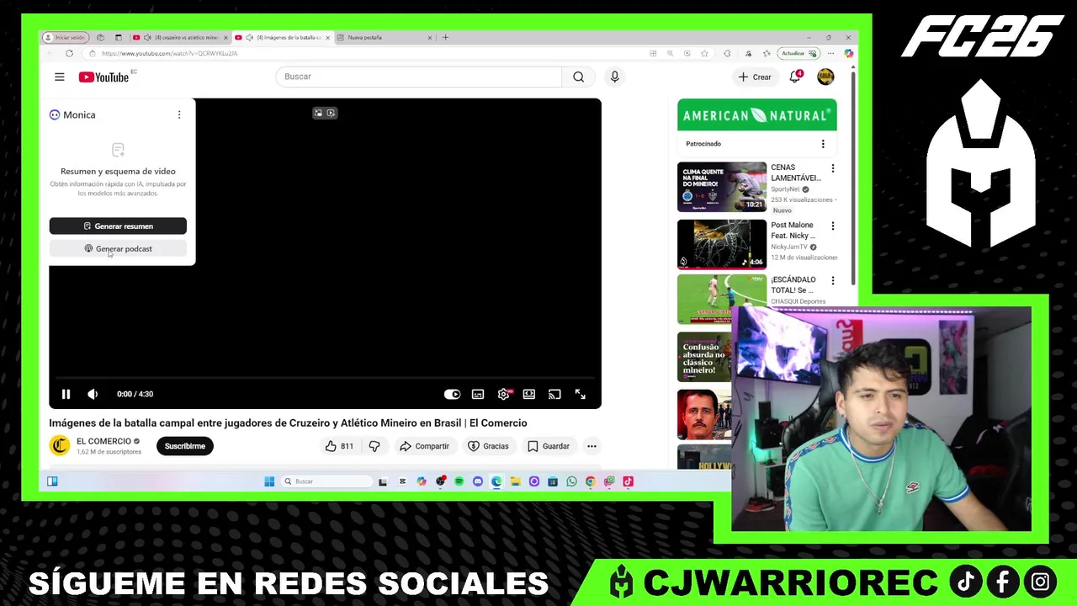Like the video with 811 likes

[339, 446]
